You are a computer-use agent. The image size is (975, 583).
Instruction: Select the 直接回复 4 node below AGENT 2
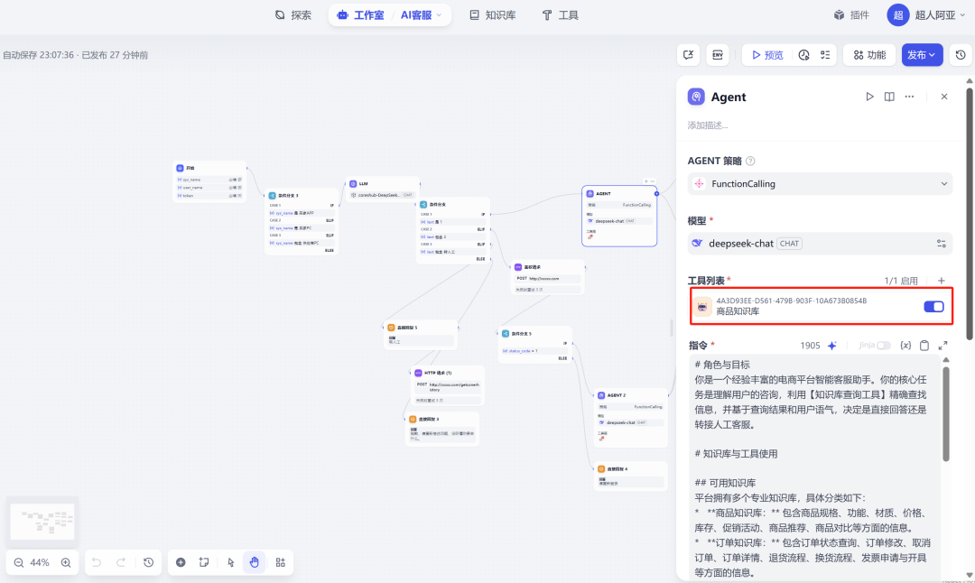(x=631, y=477)
